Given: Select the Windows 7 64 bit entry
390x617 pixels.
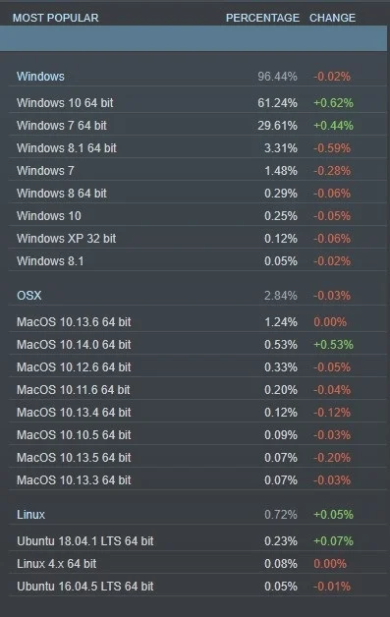Looking at the screenshot, I should point(197,126).
